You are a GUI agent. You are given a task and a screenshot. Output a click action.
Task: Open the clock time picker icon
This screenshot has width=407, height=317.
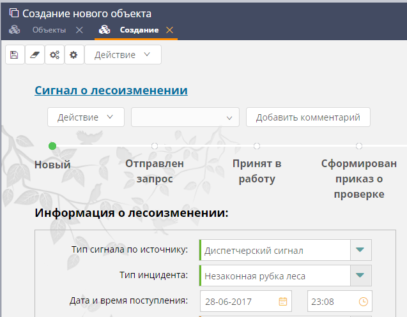point(364,302)
